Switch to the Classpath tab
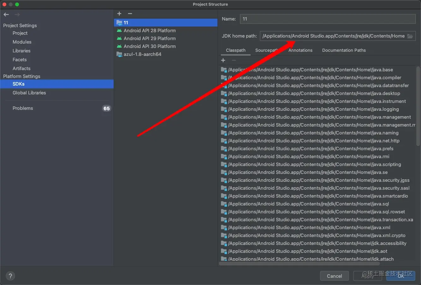421x285 pixels. 236,50
